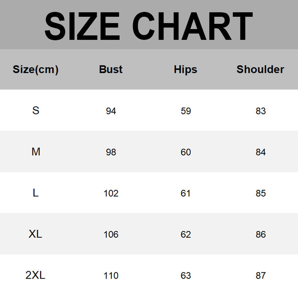Click the SIZE CHART title
Image resolution: width=298 pixels, height=298 pixels.
[149, 26]
